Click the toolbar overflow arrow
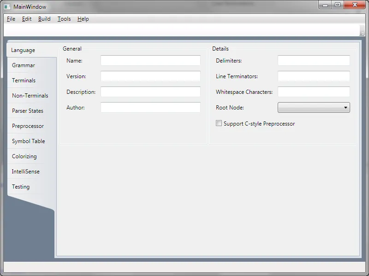This screenshot has width=369, height=276. pyautogui.click(x=363, y=30)
